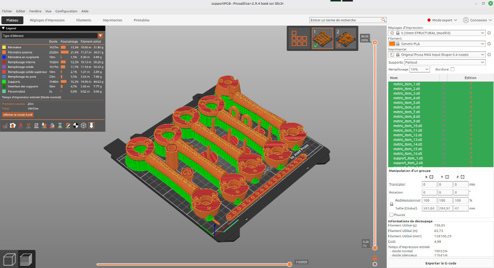Toggle Bordure checkbox

[x=453, y=69]
